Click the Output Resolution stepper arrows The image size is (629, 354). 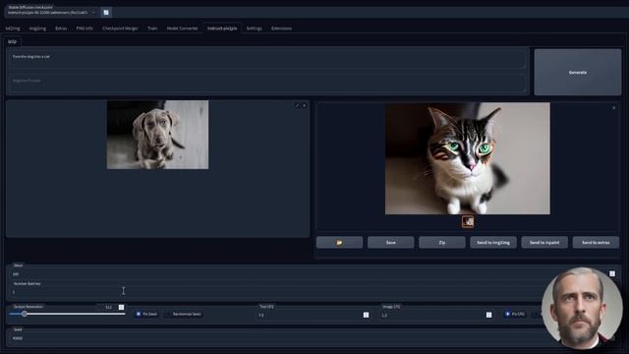122,307
